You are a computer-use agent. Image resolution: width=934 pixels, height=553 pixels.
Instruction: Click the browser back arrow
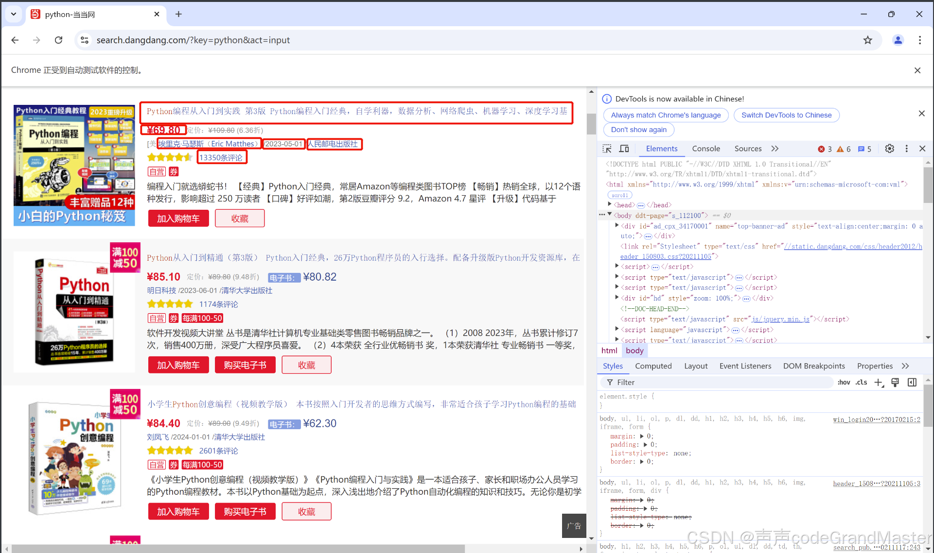[15, 40]
